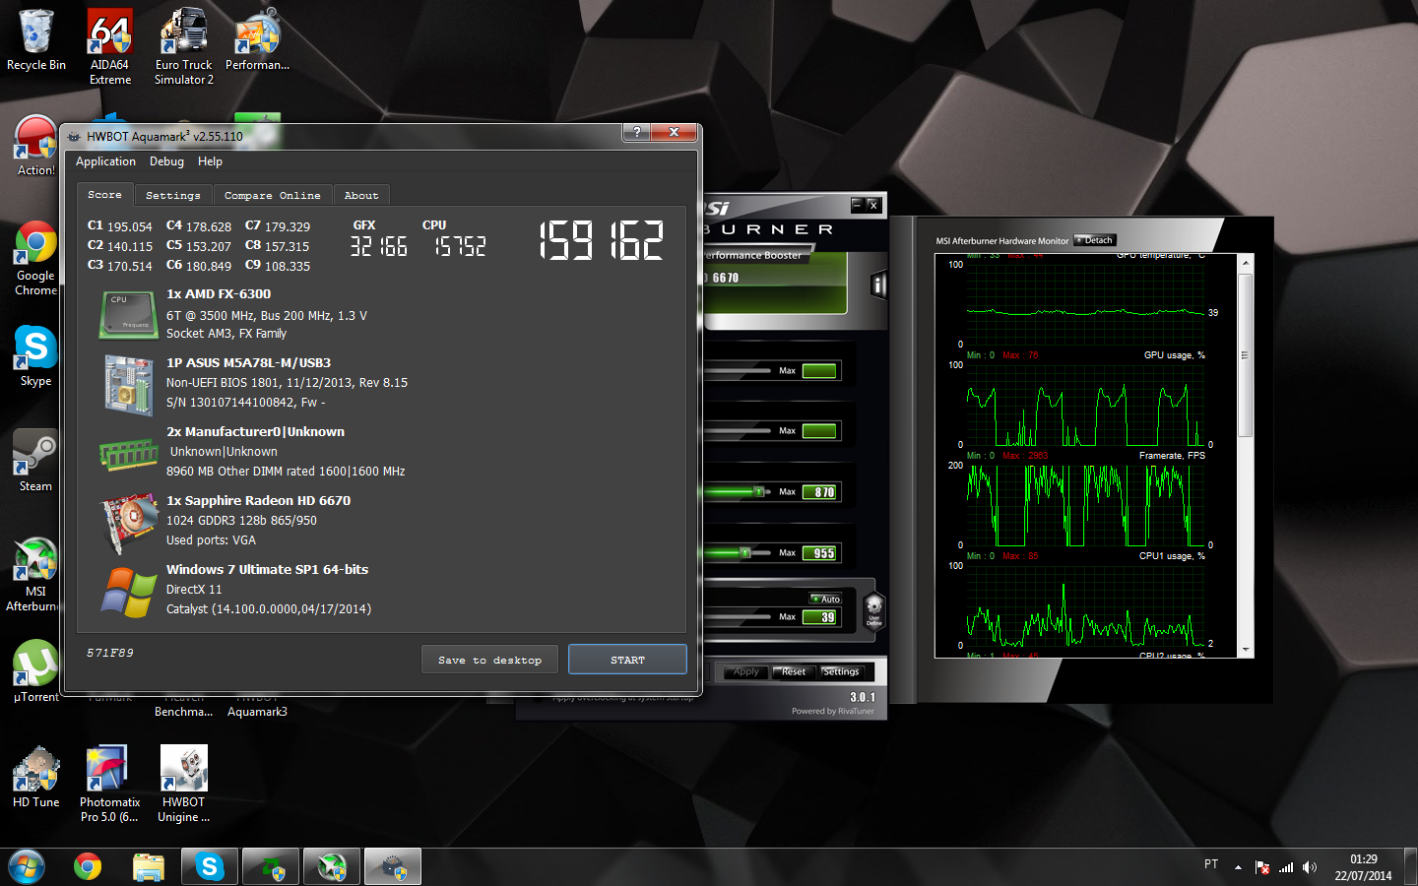Open Windows Explorer from the taskbar
Viewport: 1418px width, 886px height.
point(149,867)
